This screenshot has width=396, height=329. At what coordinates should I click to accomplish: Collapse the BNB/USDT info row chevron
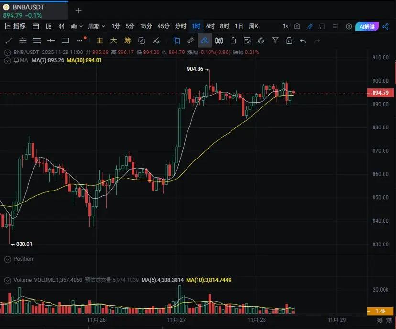[7, 53]
